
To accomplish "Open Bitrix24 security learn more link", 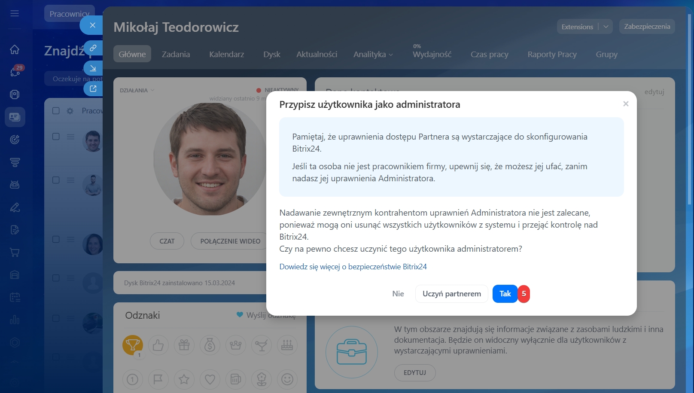I will point(353,267).
